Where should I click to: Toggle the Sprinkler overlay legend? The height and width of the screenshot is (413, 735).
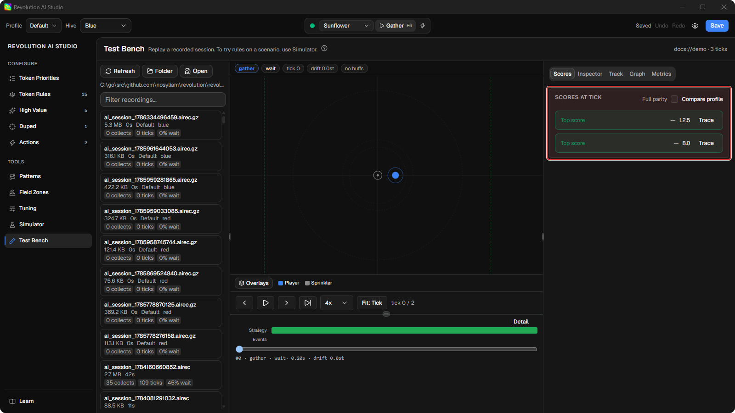coord(318,283)
